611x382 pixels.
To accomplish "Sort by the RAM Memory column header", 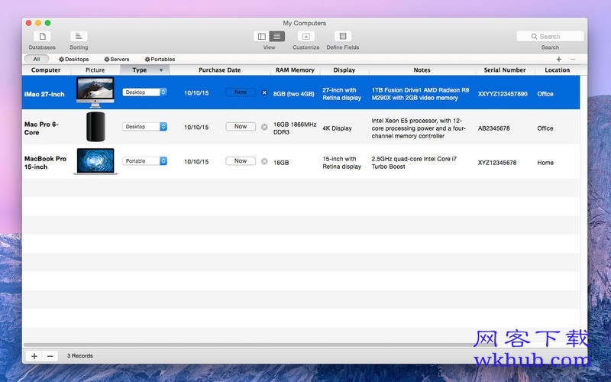I will [x=295, y=70].
